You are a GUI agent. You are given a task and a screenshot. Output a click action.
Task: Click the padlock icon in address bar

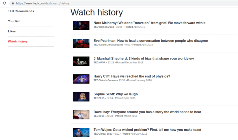[x=13, y=3]
